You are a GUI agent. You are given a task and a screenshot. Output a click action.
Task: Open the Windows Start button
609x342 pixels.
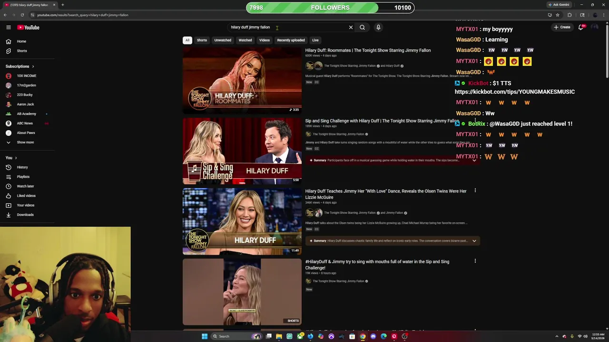(205, 336)
